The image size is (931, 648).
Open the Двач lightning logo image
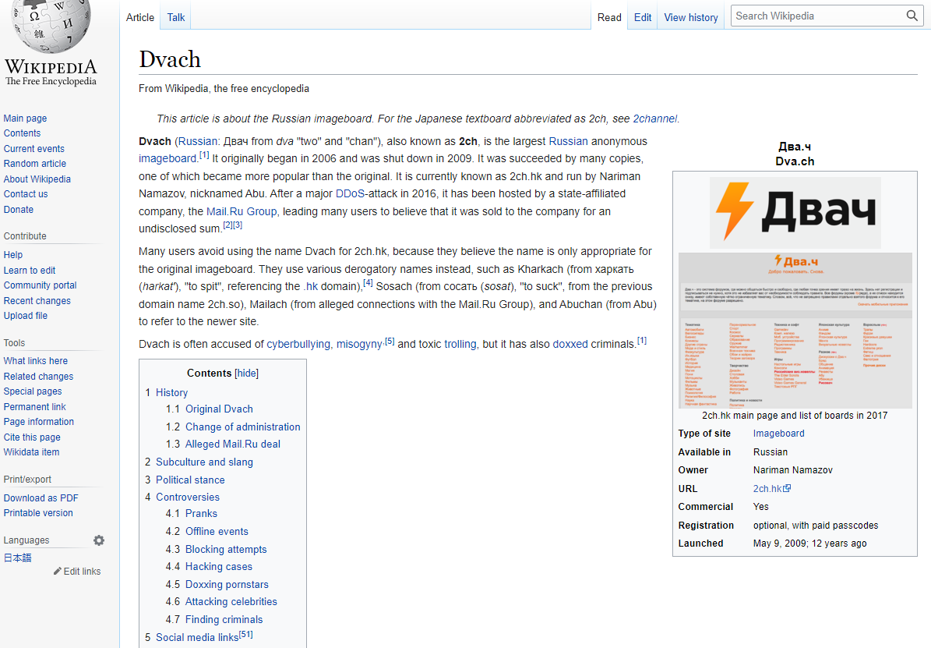[x=795, y=212]
